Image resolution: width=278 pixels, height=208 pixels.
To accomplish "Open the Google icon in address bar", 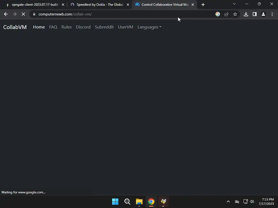I will 218,14.
